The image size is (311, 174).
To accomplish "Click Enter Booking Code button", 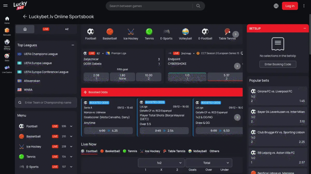I will click(278, 64).
